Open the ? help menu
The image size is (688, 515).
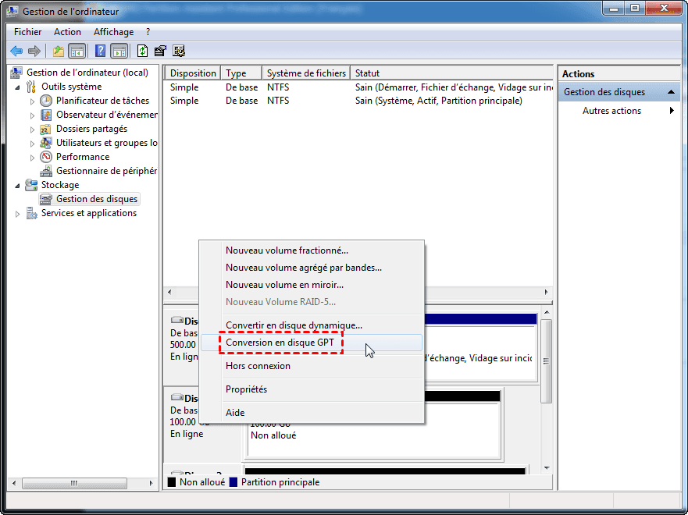click(x=148, y=32)
